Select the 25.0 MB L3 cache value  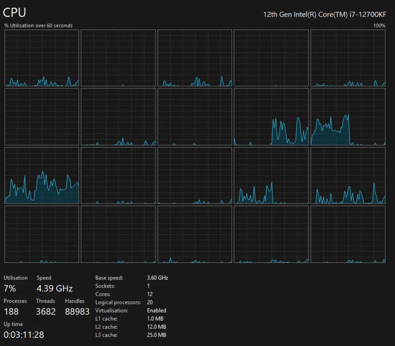coord(157,335)
